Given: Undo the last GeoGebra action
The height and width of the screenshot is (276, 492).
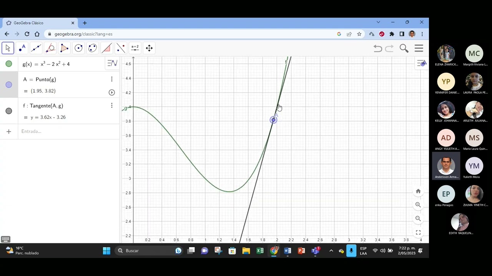Looking at the screenshot, I should pos(377,48).
